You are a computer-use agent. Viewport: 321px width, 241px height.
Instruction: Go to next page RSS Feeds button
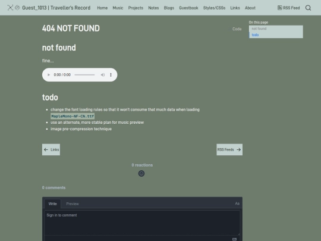point(229,149)
